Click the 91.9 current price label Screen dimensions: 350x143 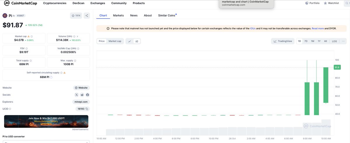(x=337, y=67)
